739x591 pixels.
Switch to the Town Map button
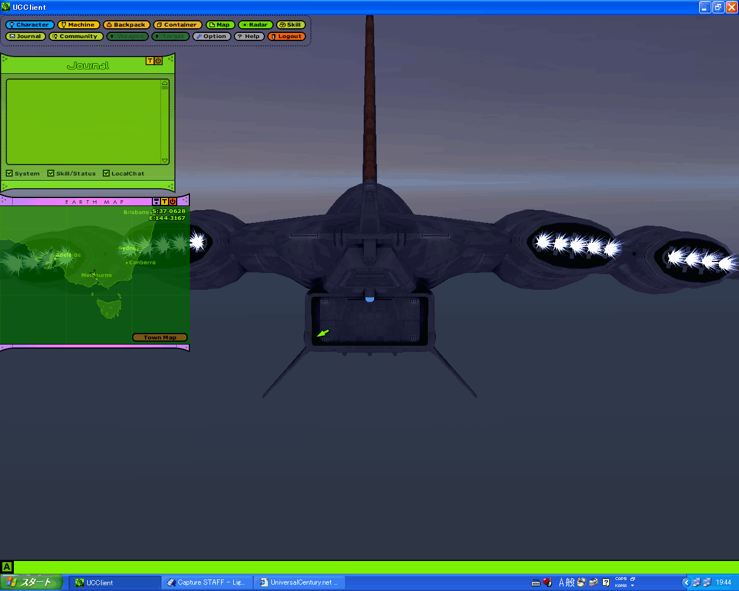click(160, 338)
